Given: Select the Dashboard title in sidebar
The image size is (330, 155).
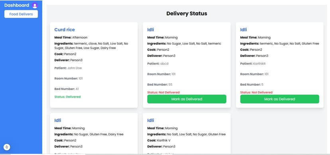Looking at the screenshot, I should (x=17, y=5).
